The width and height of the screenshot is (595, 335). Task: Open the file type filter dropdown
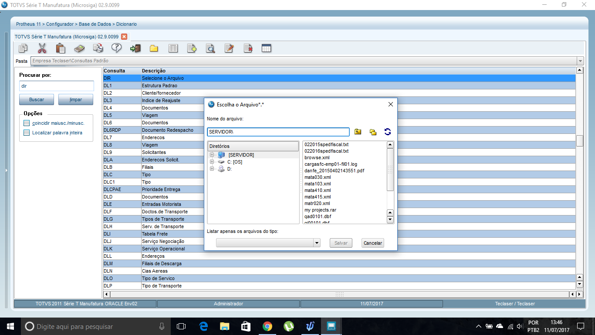tap(317, 243)
